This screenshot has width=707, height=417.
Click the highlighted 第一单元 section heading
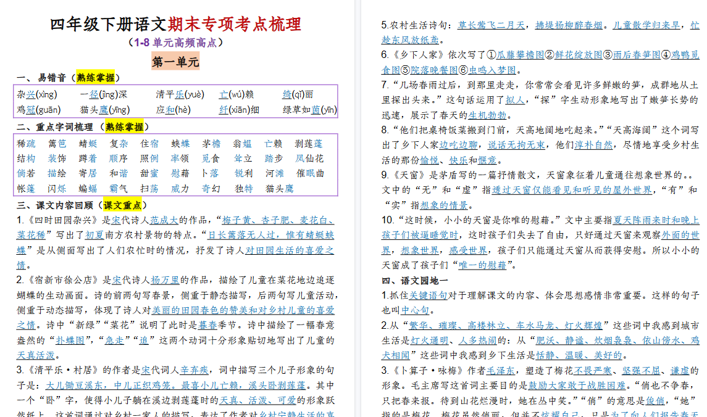pos(175,61)
